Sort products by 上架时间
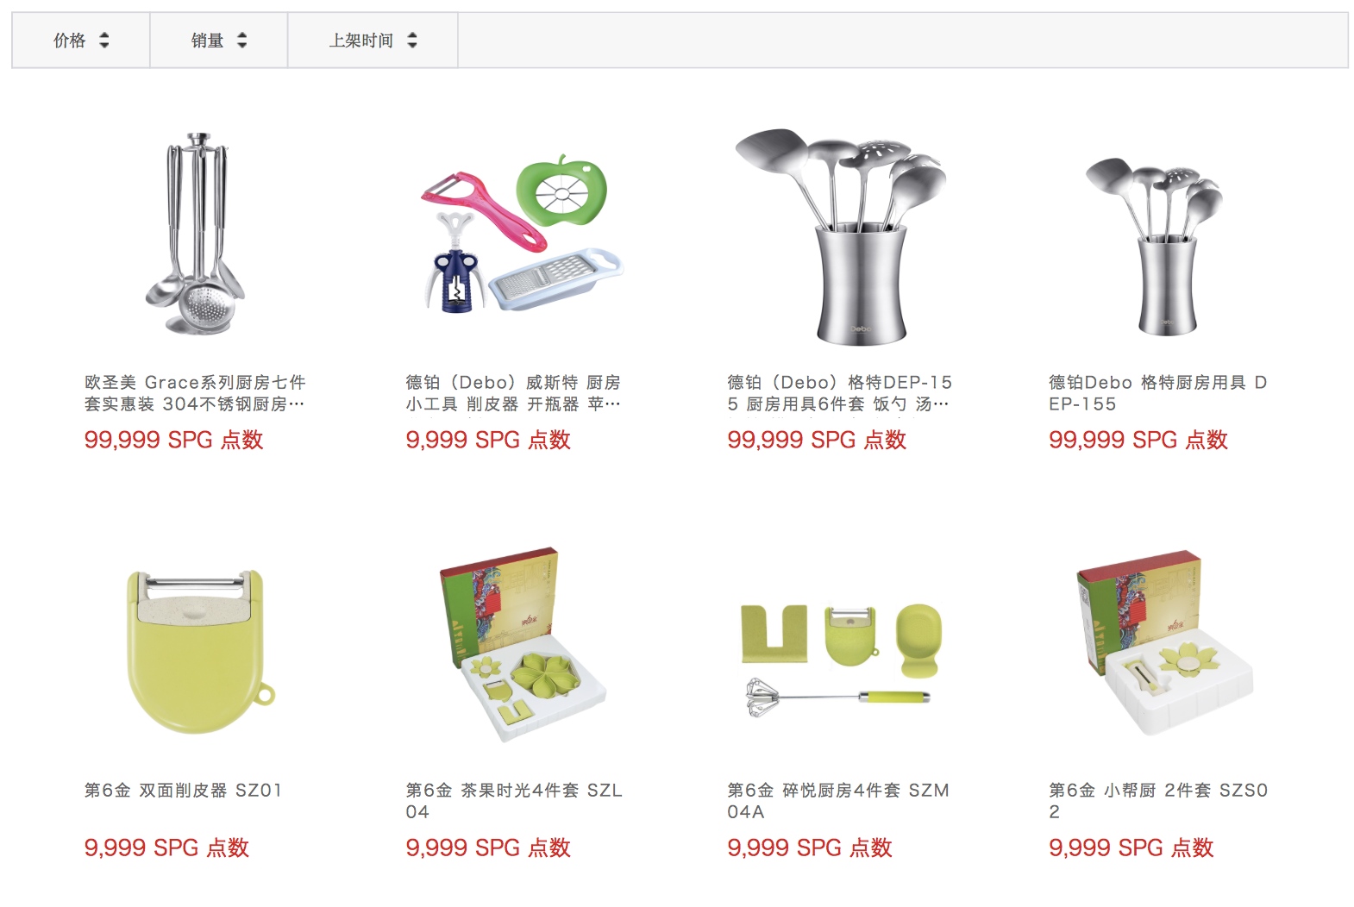Viewport: 1354px width, 907px height. 373,41
